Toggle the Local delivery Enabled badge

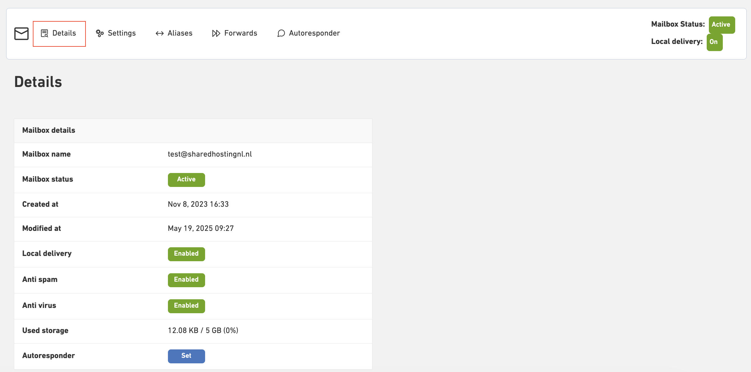186,254
